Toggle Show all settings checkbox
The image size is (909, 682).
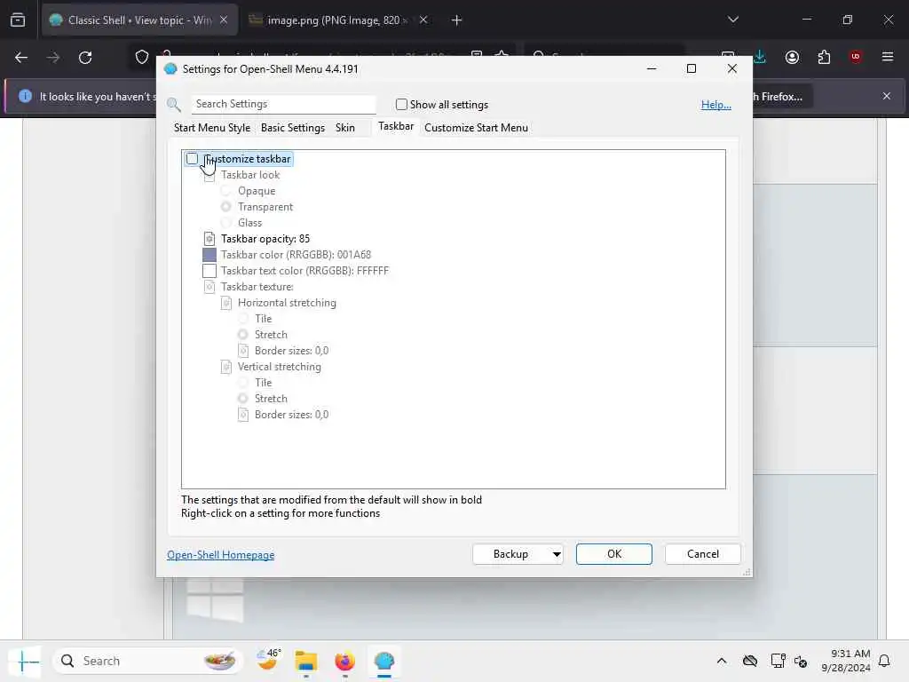(x=401, y=105)
